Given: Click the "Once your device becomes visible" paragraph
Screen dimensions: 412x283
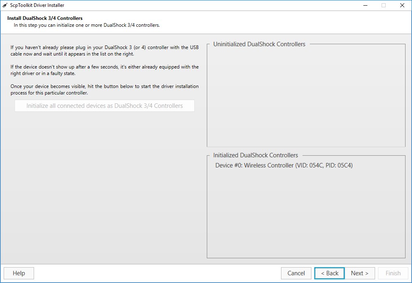Looking at the screenshot, I should (105, 90).
